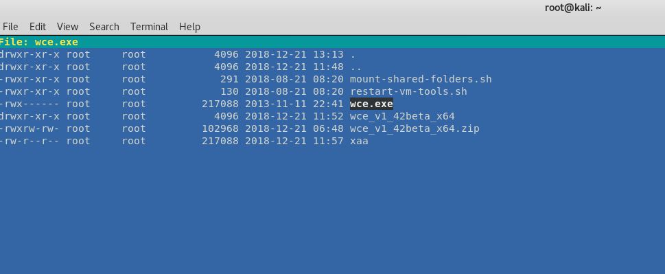Image resolution: width=665 pixels, height=274 pixels.
Task: Select the xaa file entry
Action: pyautogui.click(x=359, y=141)
